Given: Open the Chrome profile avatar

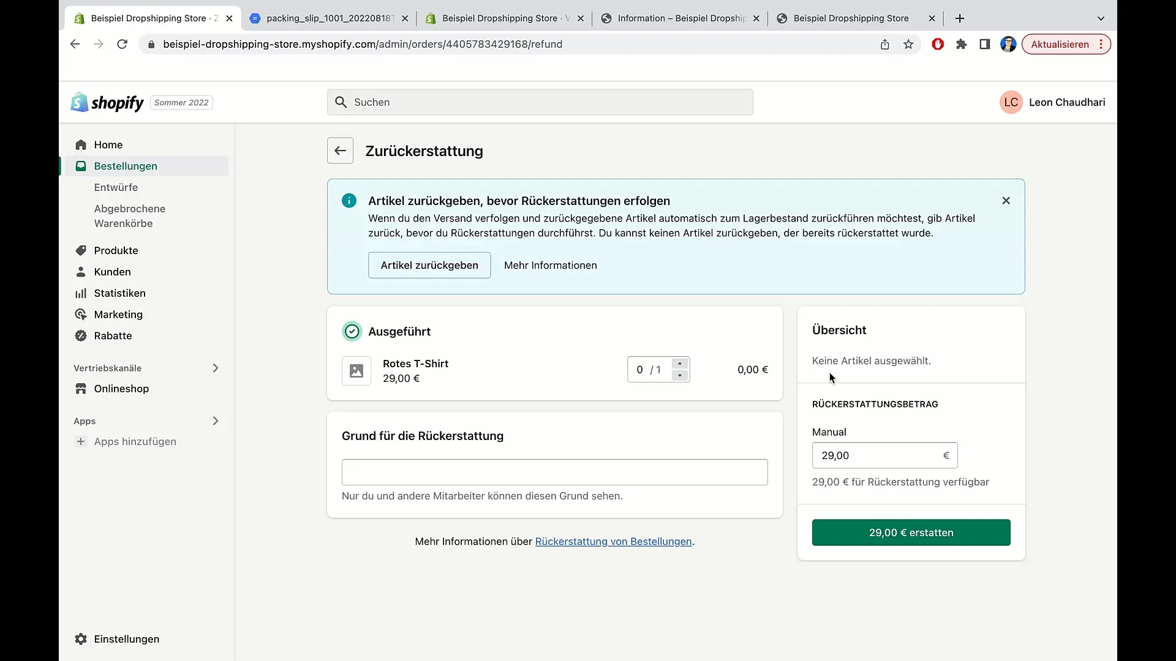Looking at the screenshot, I should coord(1008,44).
